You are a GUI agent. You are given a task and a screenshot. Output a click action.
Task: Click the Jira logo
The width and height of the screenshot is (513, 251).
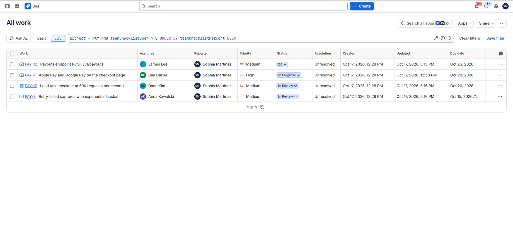point(32,6)
